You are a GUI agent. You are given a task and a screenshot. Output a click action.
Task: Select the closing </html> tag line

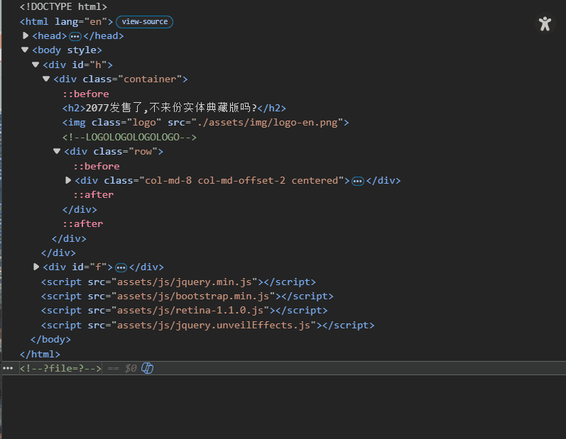point(40,355)
